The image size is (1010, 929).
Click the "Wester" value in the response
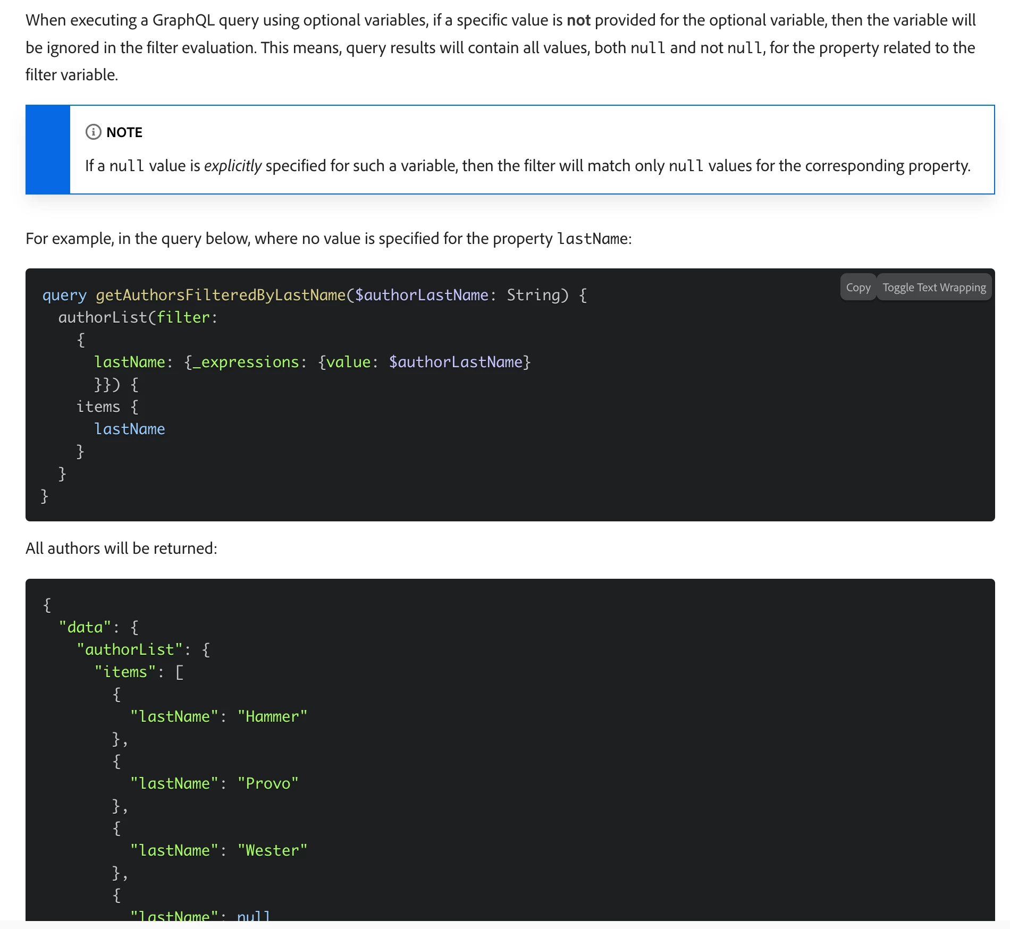click(272, 850)
